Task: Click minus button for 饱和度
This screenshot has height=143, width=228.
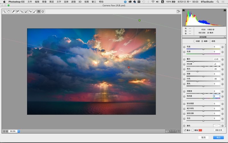Action: point(184,96)
